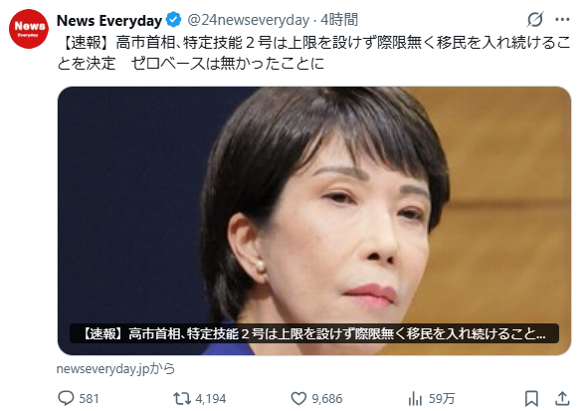Open view analytics bar chart icon
The width and height of the screenshot is (584, 411).
click(415, 399)
